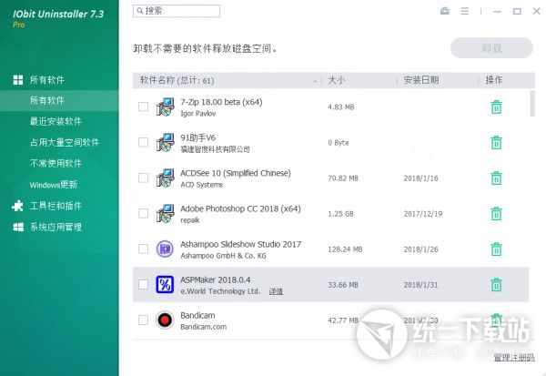Uninstall ACDSee 10 via trash icon
The image size is (546, 376).
click(496, 178)
